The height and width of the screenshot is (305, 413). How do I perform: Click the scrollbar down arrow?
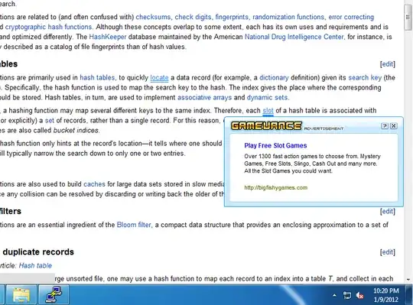408,280
